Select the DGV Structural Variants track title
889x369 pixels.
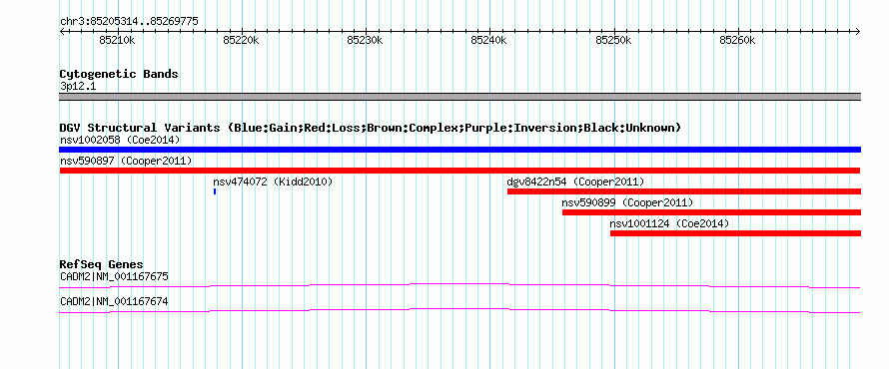click(371, 128)
